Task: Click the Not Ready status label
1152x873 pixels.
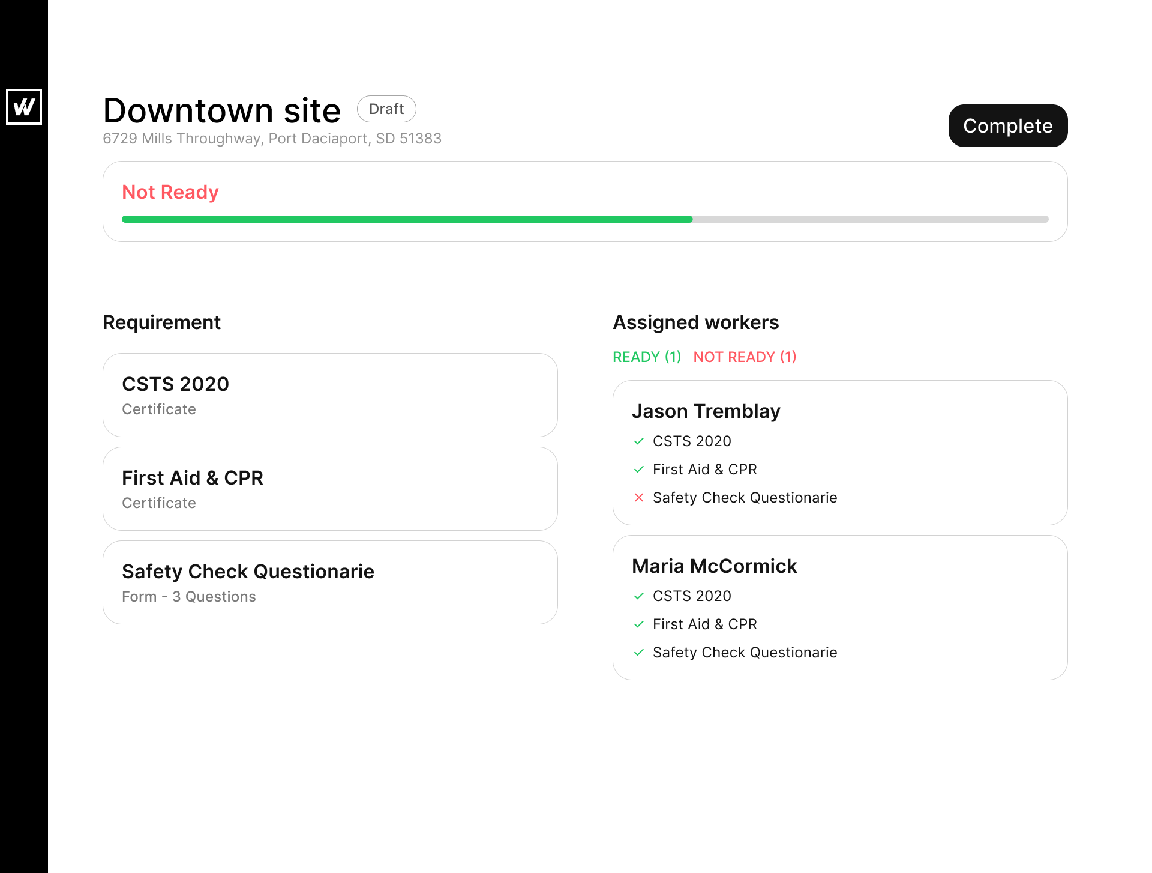Action: 170,192
